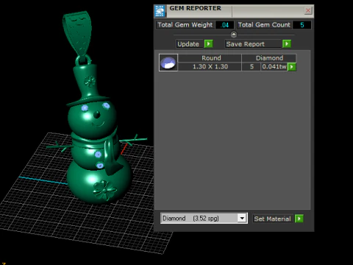This screenshot has height=265, width=353.
Task: Click the green arrow next to Set Material
Action: [x=299, y=219]
